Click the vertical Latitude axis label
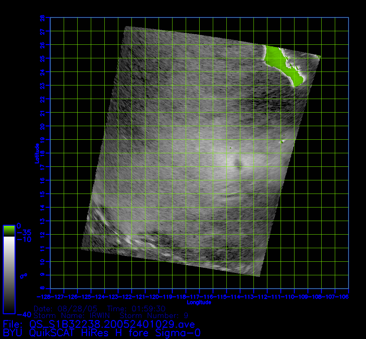The image size is (366, 339). click(37, 153)
